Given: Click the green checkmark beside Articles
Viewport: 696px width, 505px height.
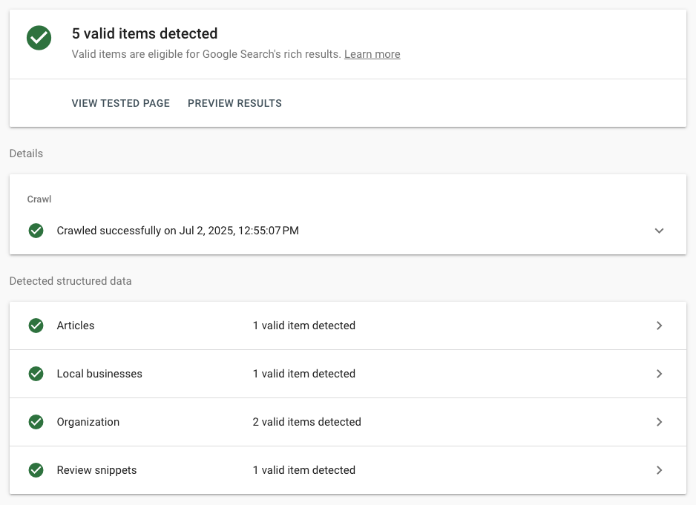Looking at the screenshot, I should coord(36,326).
